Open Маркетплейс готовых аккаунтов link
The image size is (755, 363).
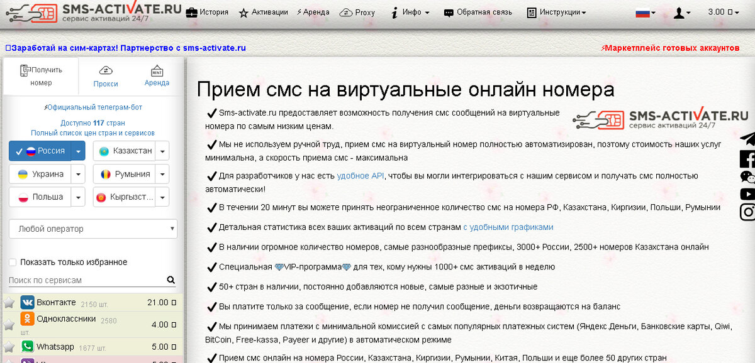[671, 48]
